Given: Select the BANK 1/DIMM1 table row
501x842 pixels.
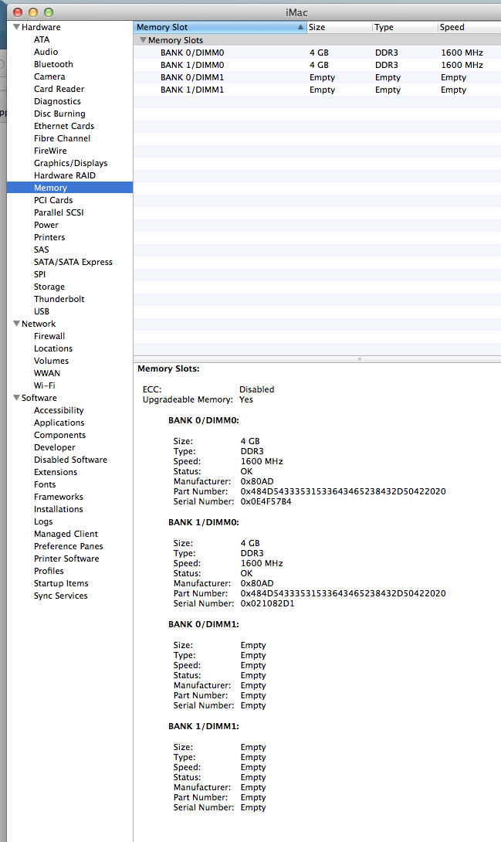Looking at the screenshot, I should pyautogui.click(x=317, y=89).
